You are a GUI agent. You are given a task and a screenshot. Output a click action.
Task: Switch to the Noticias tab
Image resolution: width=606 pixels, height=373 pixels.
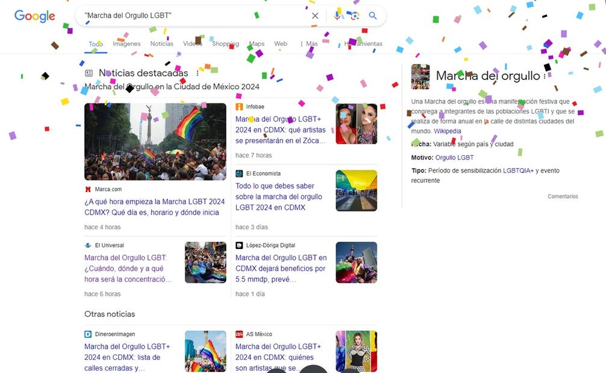161,44
